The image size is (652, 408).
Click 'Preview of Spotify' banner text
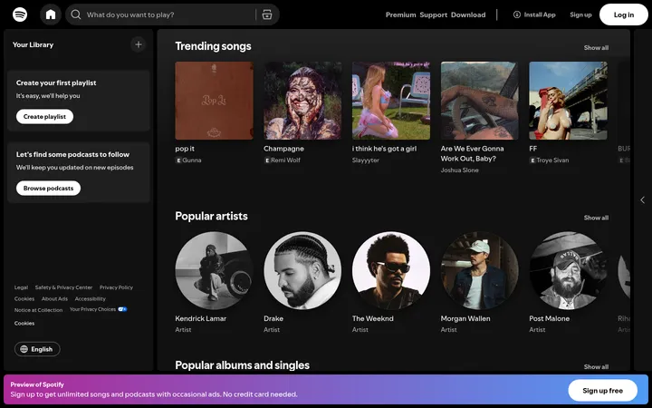37,384
